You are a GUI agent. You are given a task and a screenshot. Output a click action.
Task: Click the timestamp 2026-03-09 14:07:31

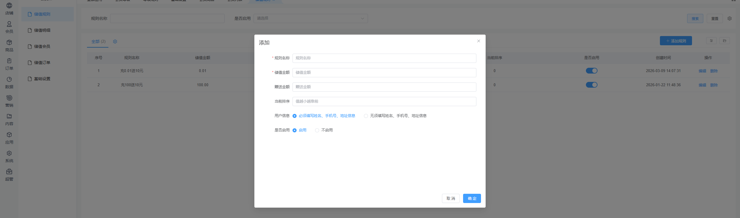point(663,71)
